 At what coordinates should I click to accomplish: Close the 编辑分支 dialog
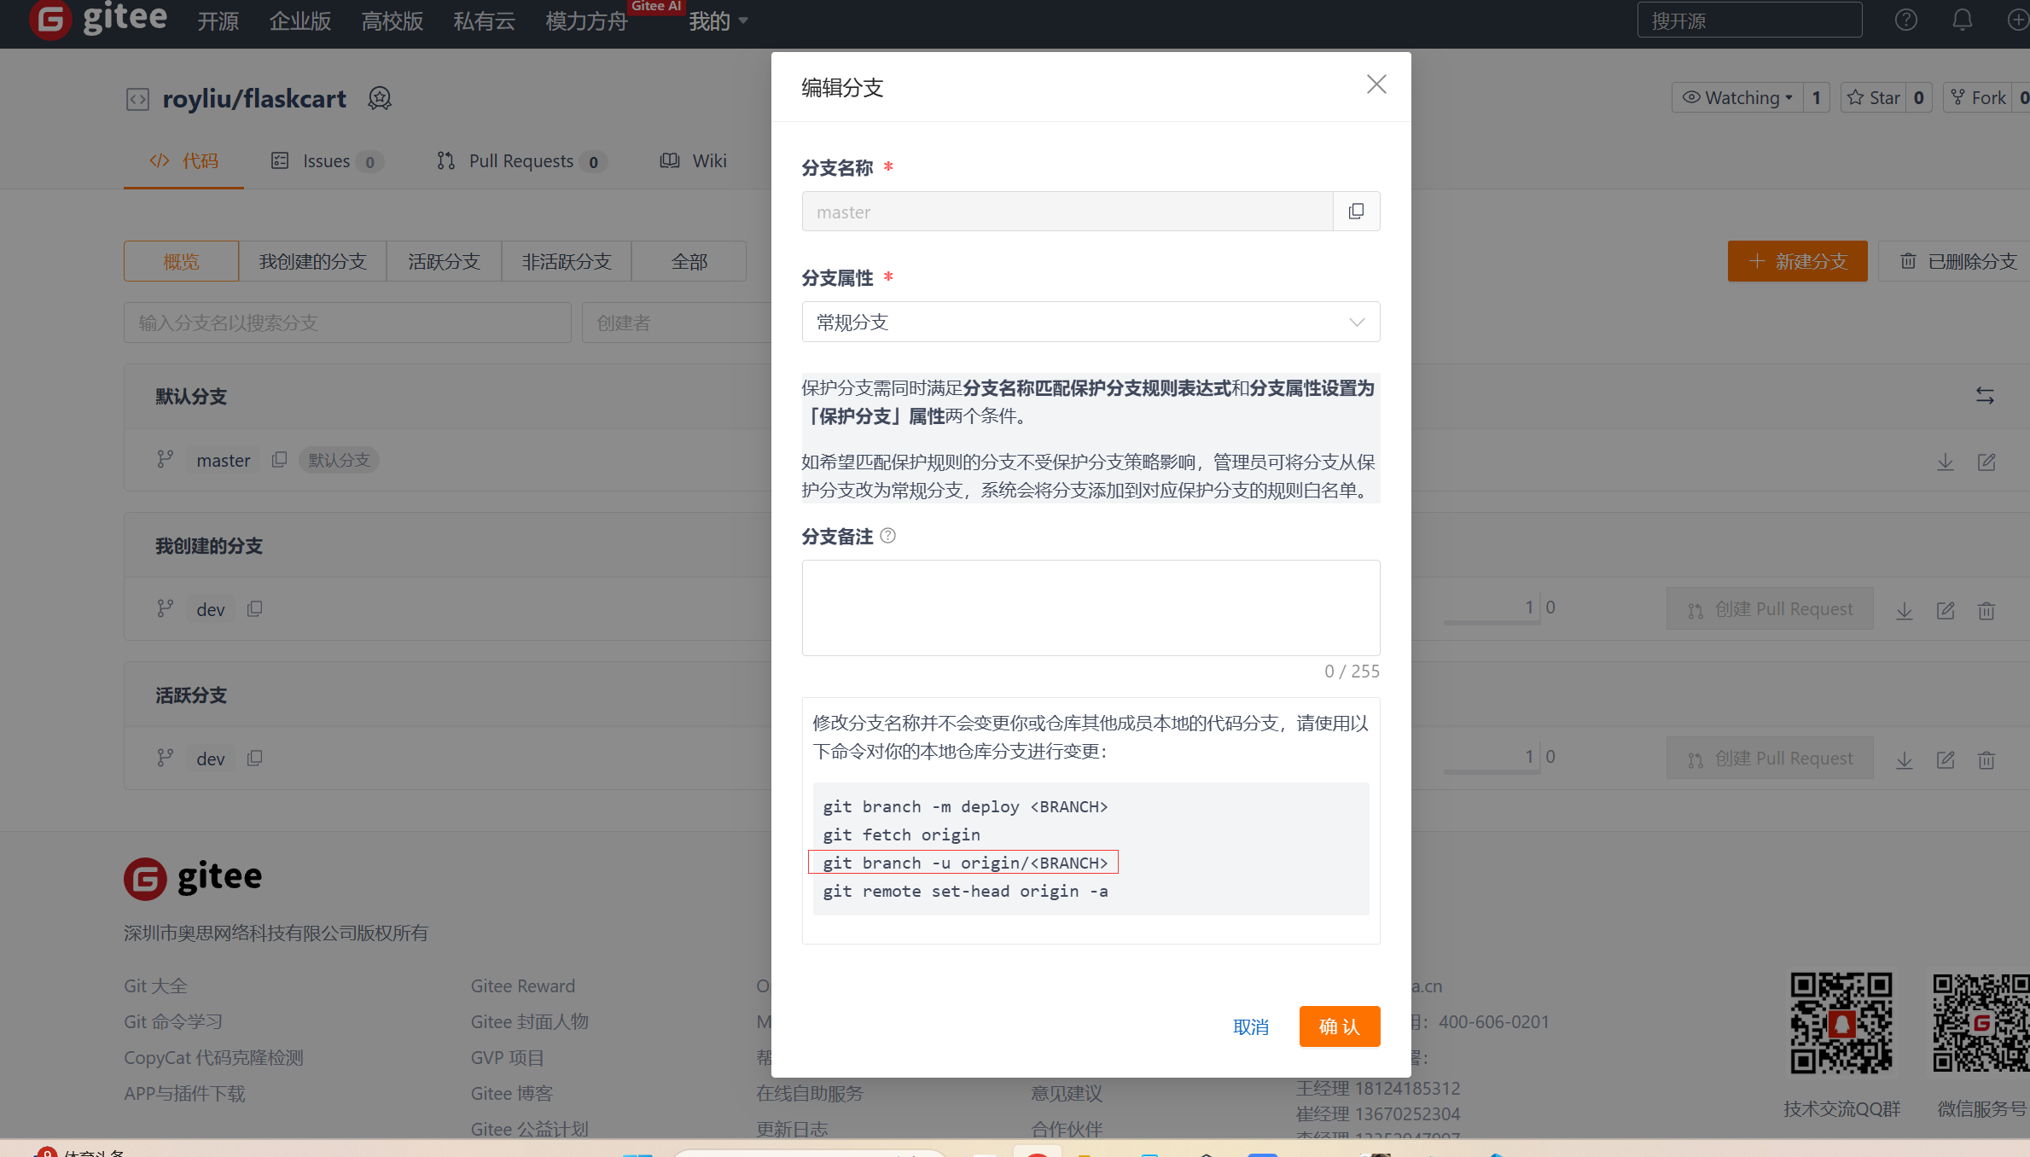pyautogui.click(x=1376, y=84)
